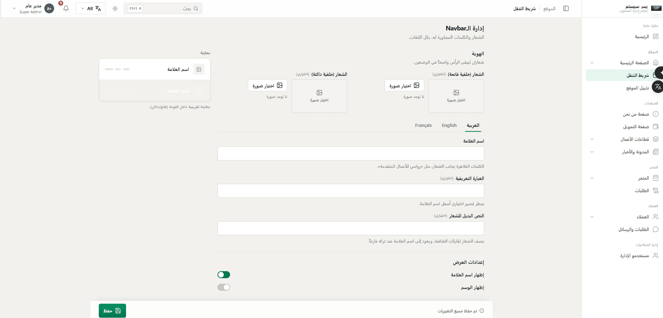Click the user avatar circle
663x318 pixels.
(x=49, y=8)
